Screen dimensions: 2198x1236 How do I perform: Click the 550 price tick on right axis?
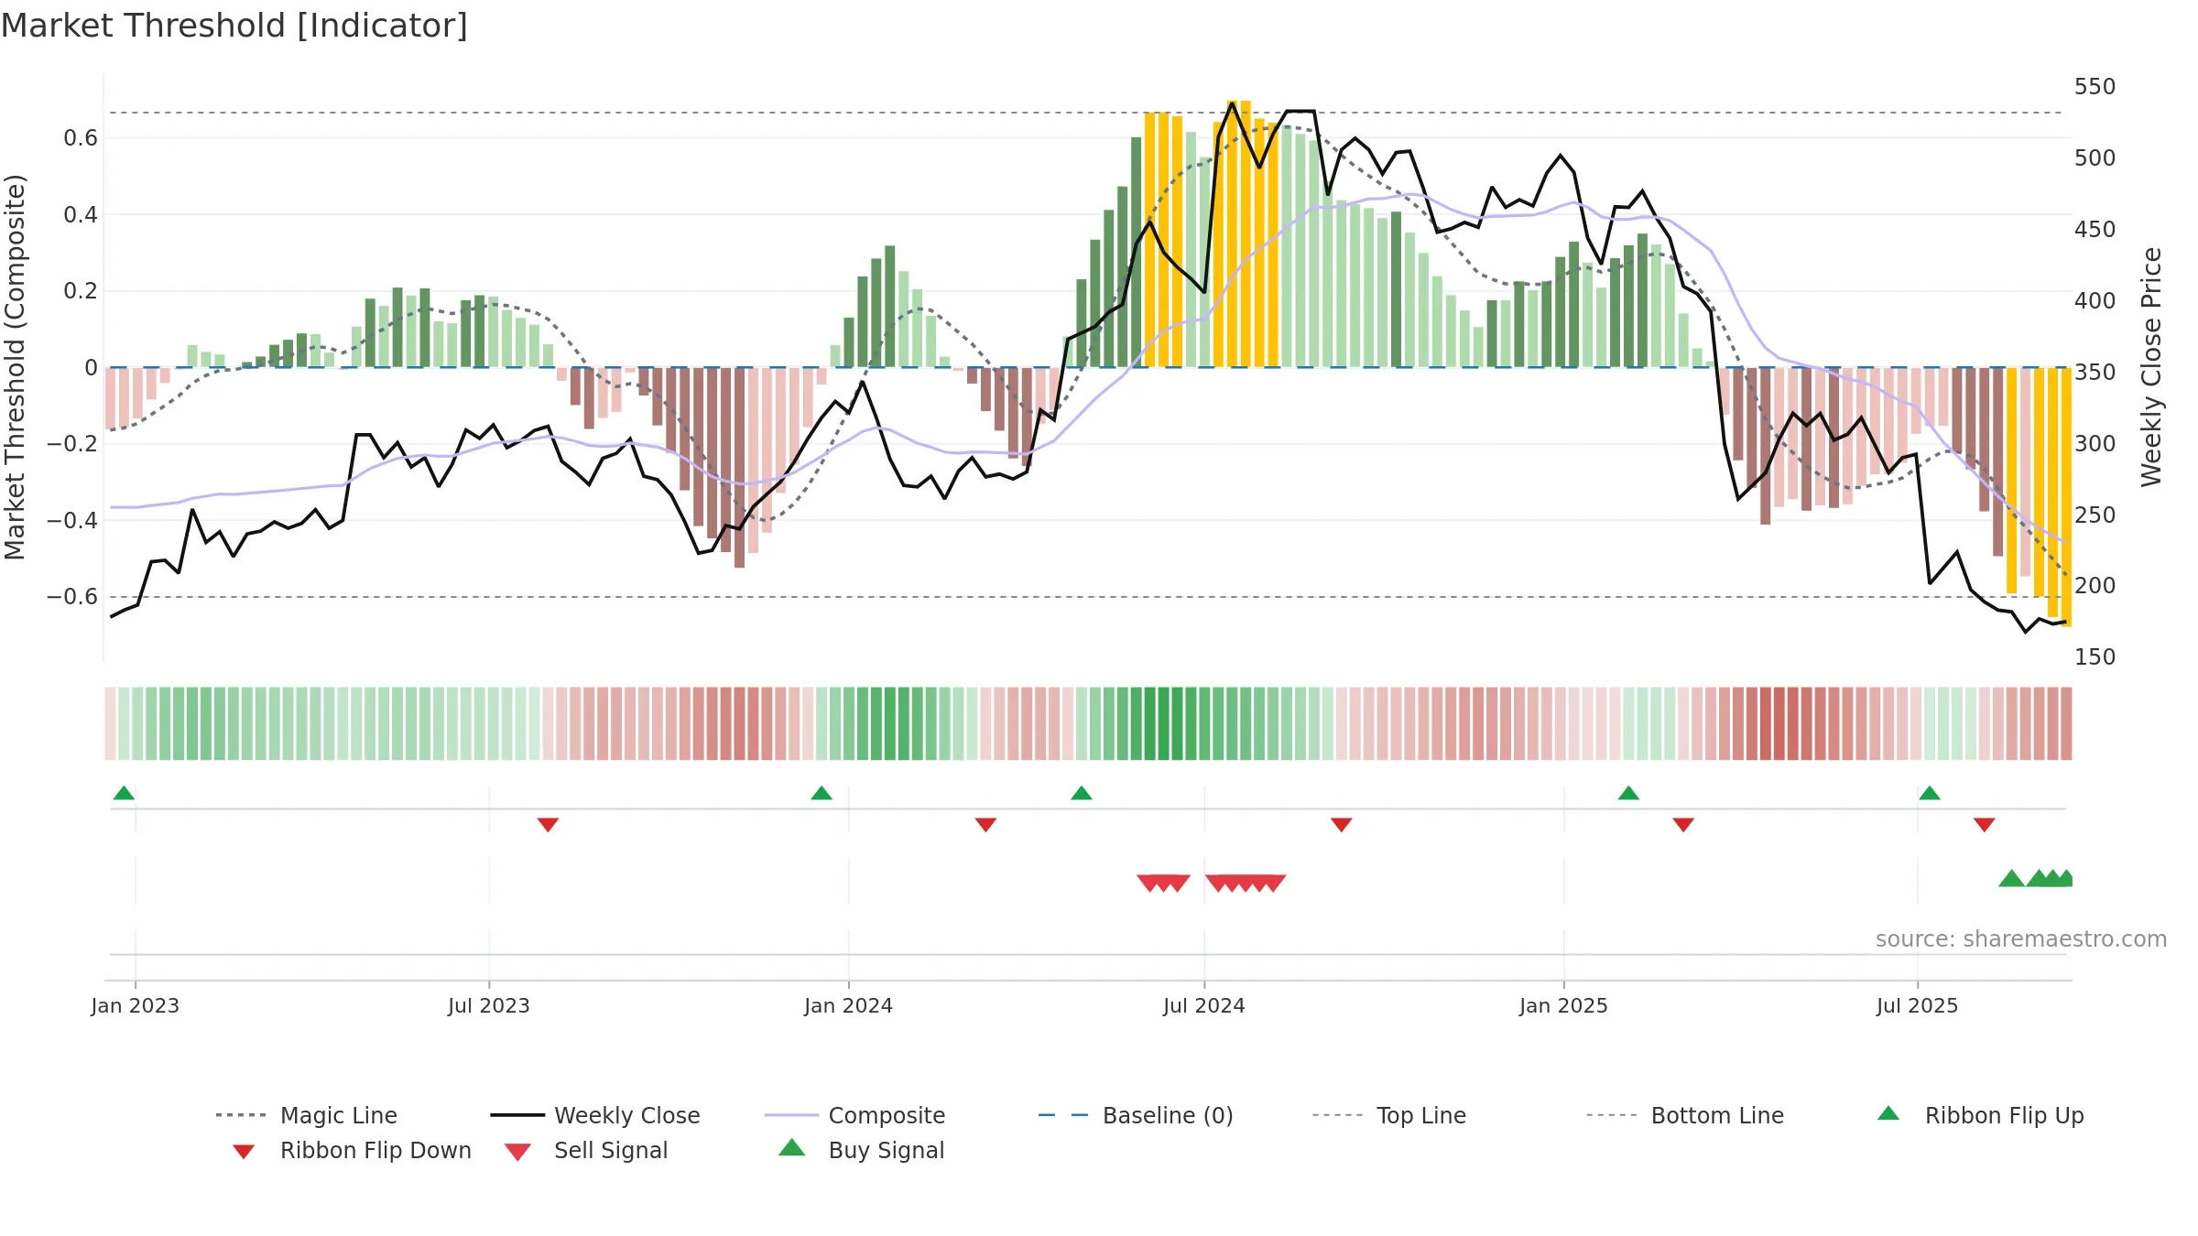[x=2095, y=87]
